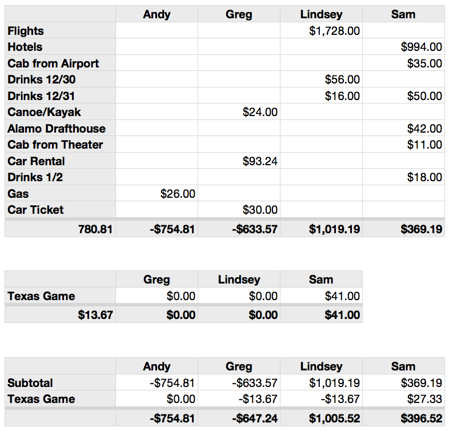Select Lindsey's Drinks 12/30 cell $56.00

[321, 79]
